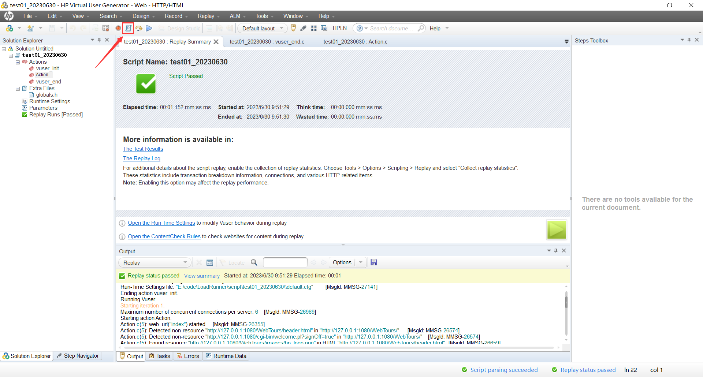Click the Output panel search magnifier icon
This screenshot has height=377, width=703.
click(254, 262)
